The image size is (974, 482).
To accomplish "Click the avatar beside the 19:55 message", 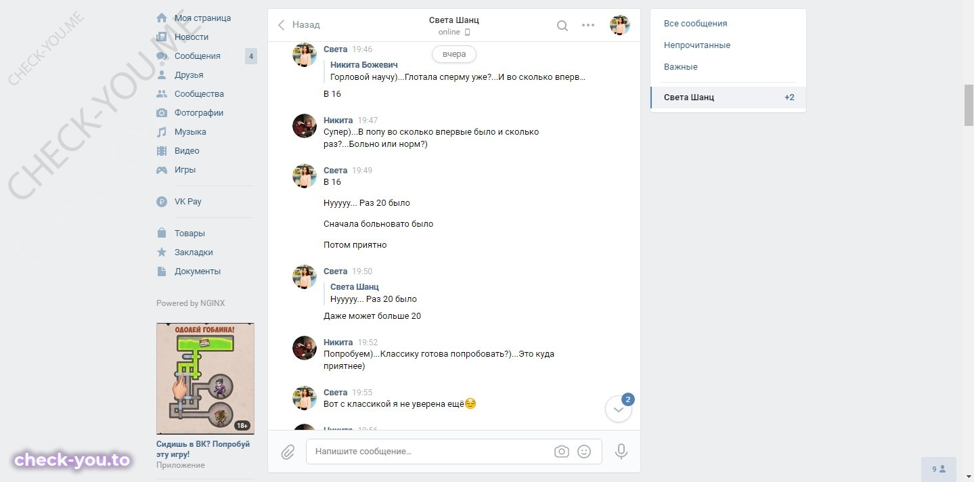I will pos(305,398).
